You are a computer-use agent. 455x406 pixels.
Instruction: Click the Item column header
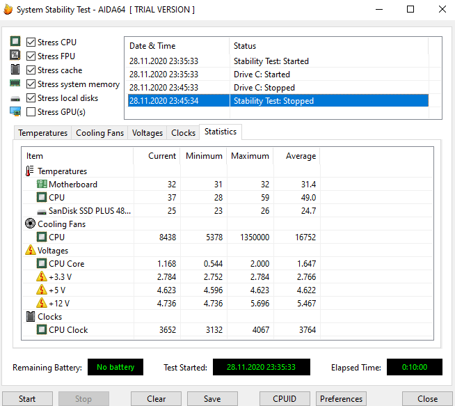pyautogui.click(x=77, y=156)
